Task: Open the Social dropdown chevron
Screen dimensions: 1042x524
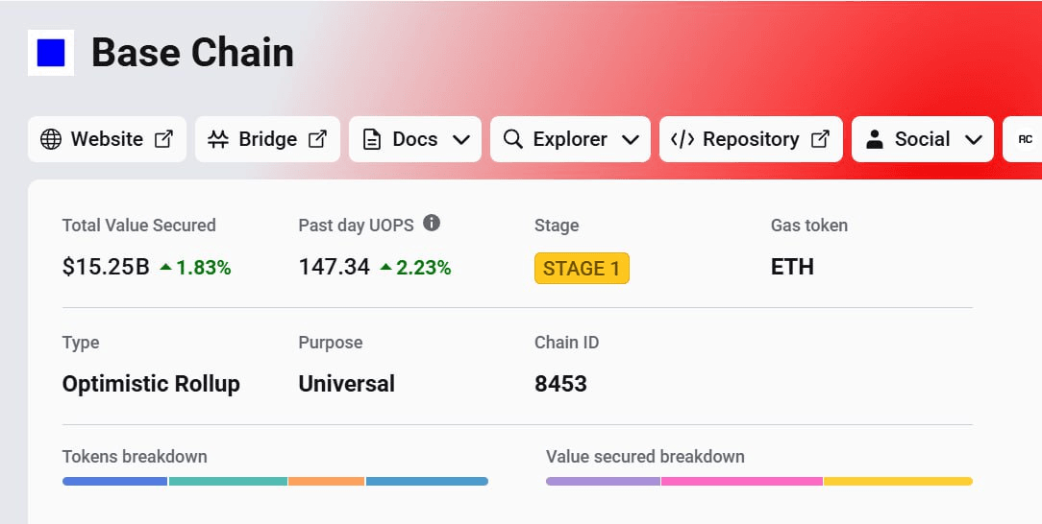Action: pos(974,140)
